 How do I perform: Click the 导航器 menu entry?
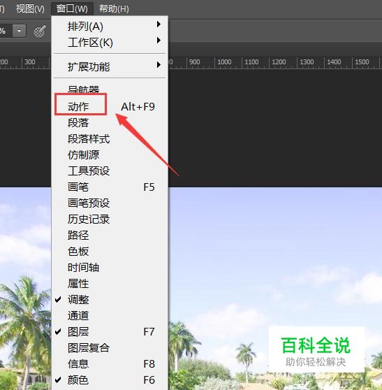click(110, 89)
